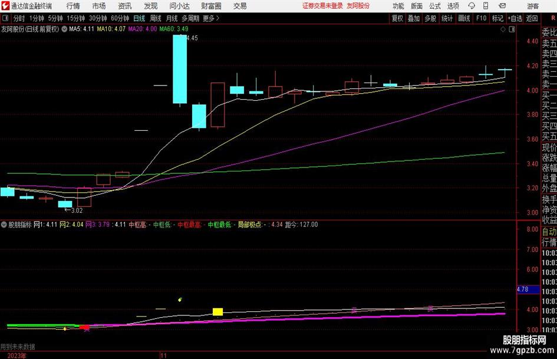This screenshot has width=557, height=359.
Task: Click the 画线 drawing button
Action: (464, 18)
